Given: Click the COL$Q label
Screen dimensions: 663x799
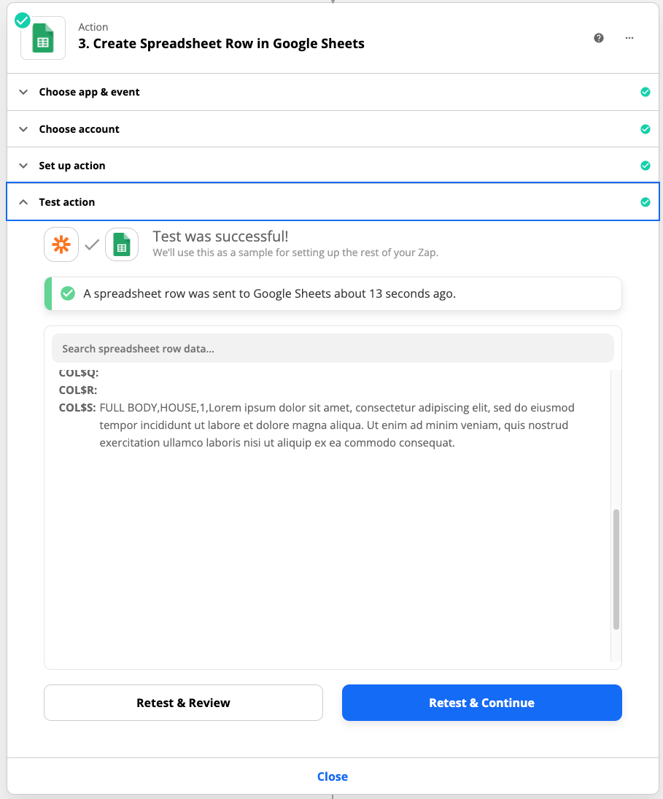Looking at the screenshot, I should (79, 373).
